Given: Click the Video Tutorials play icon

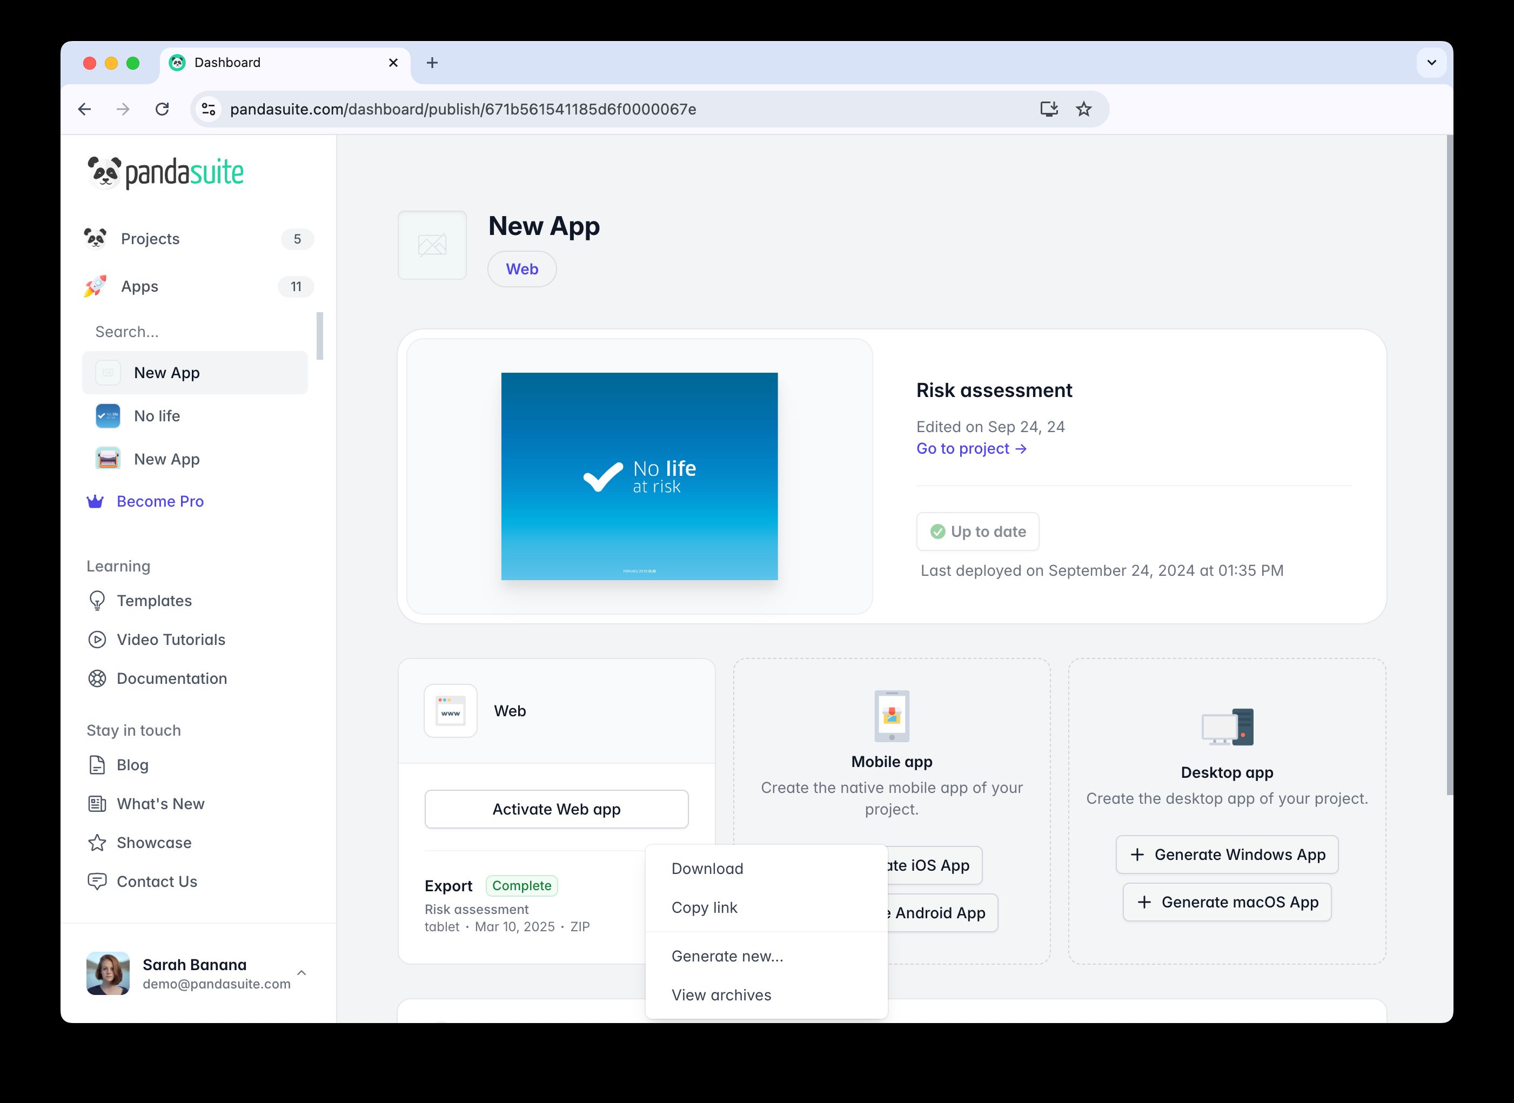Looking at the screenshot, I should [97, 639].
